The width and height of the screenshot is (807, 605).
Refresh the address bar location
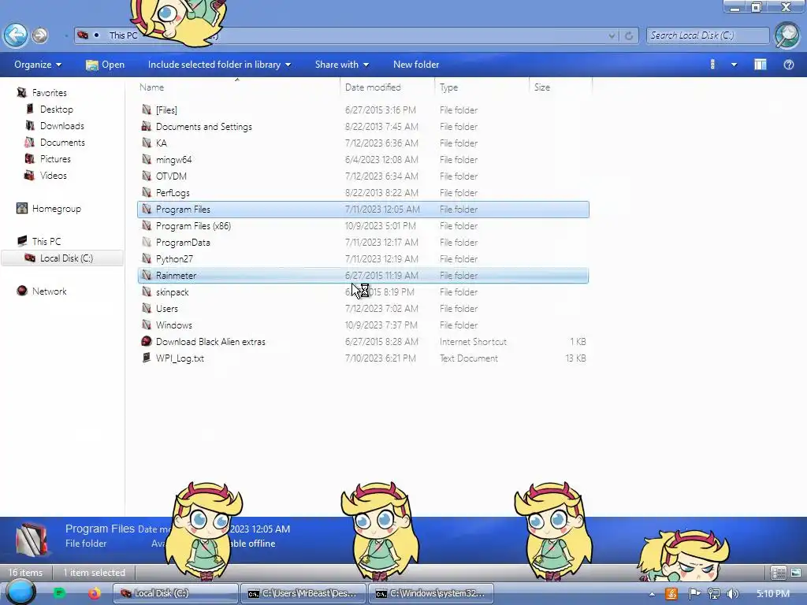click(629, 35)
